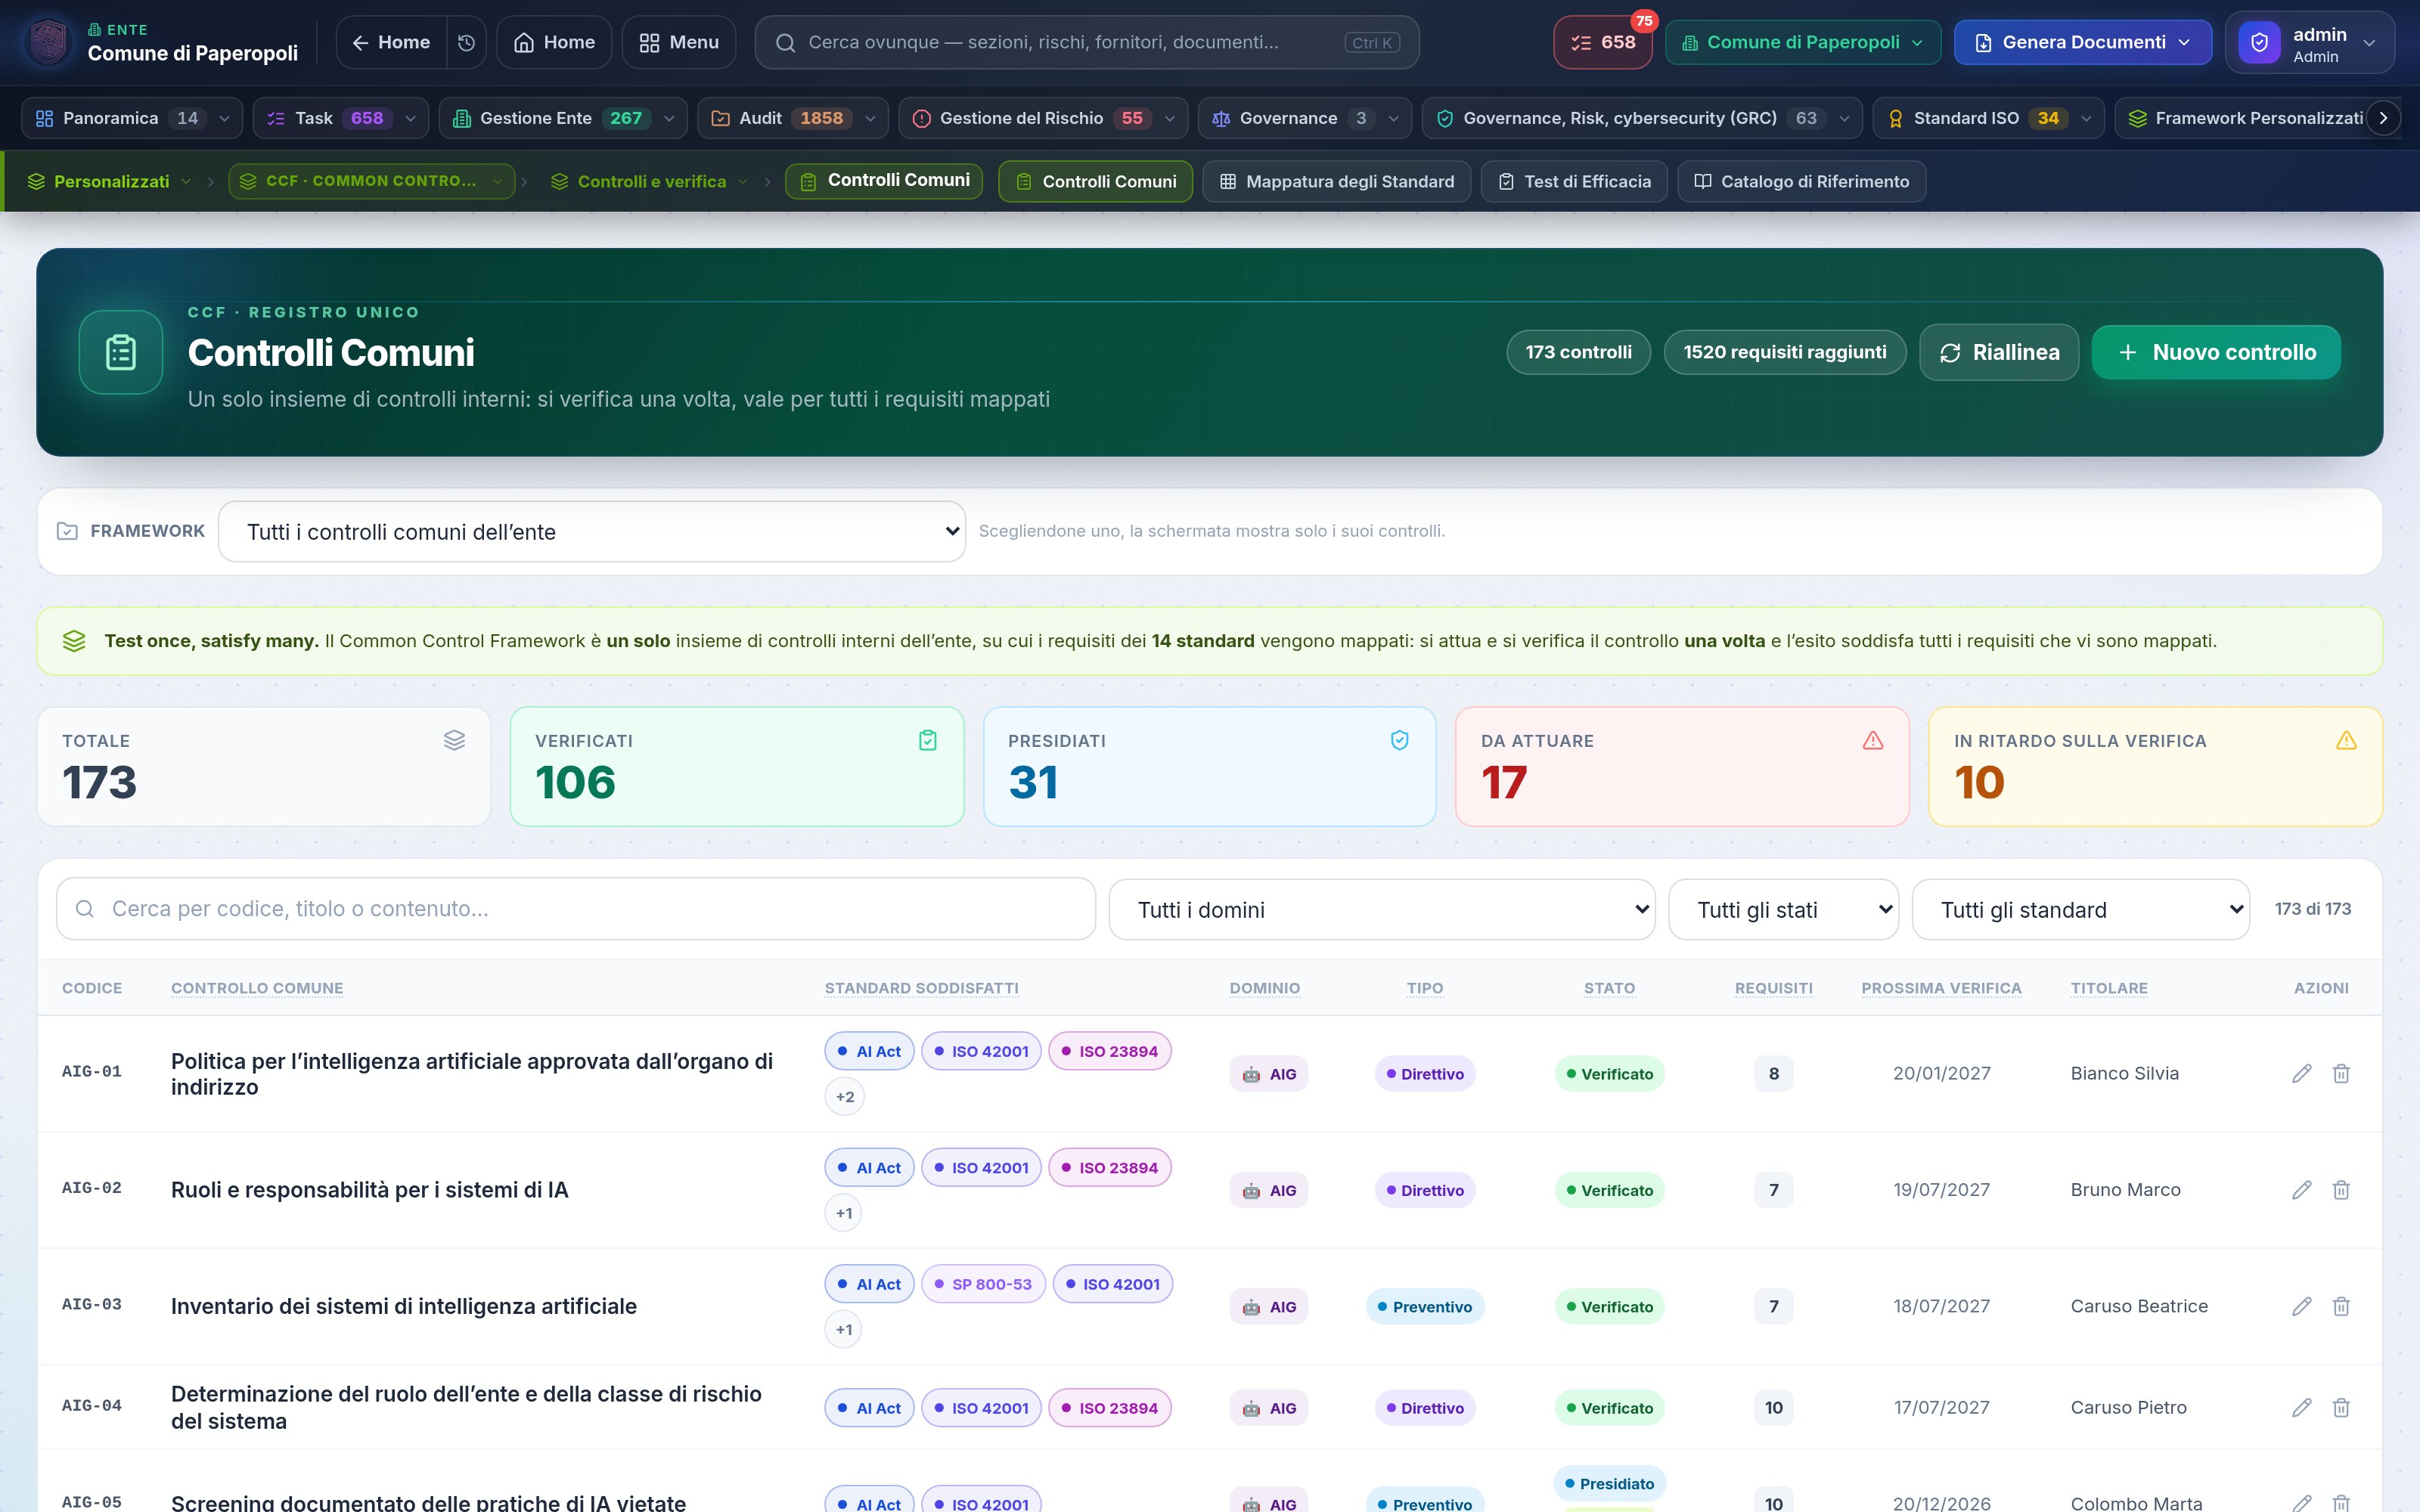This screenshot has width=2420, height=1512.
Task: Expand the +2 standards chip for AIG-01
Action: [x=845, y=1097]
